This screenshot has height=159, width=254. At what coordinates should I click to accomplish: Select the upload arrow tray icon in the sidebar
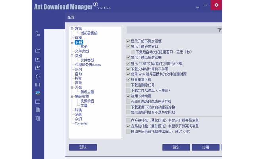click(x=38, y=59)
